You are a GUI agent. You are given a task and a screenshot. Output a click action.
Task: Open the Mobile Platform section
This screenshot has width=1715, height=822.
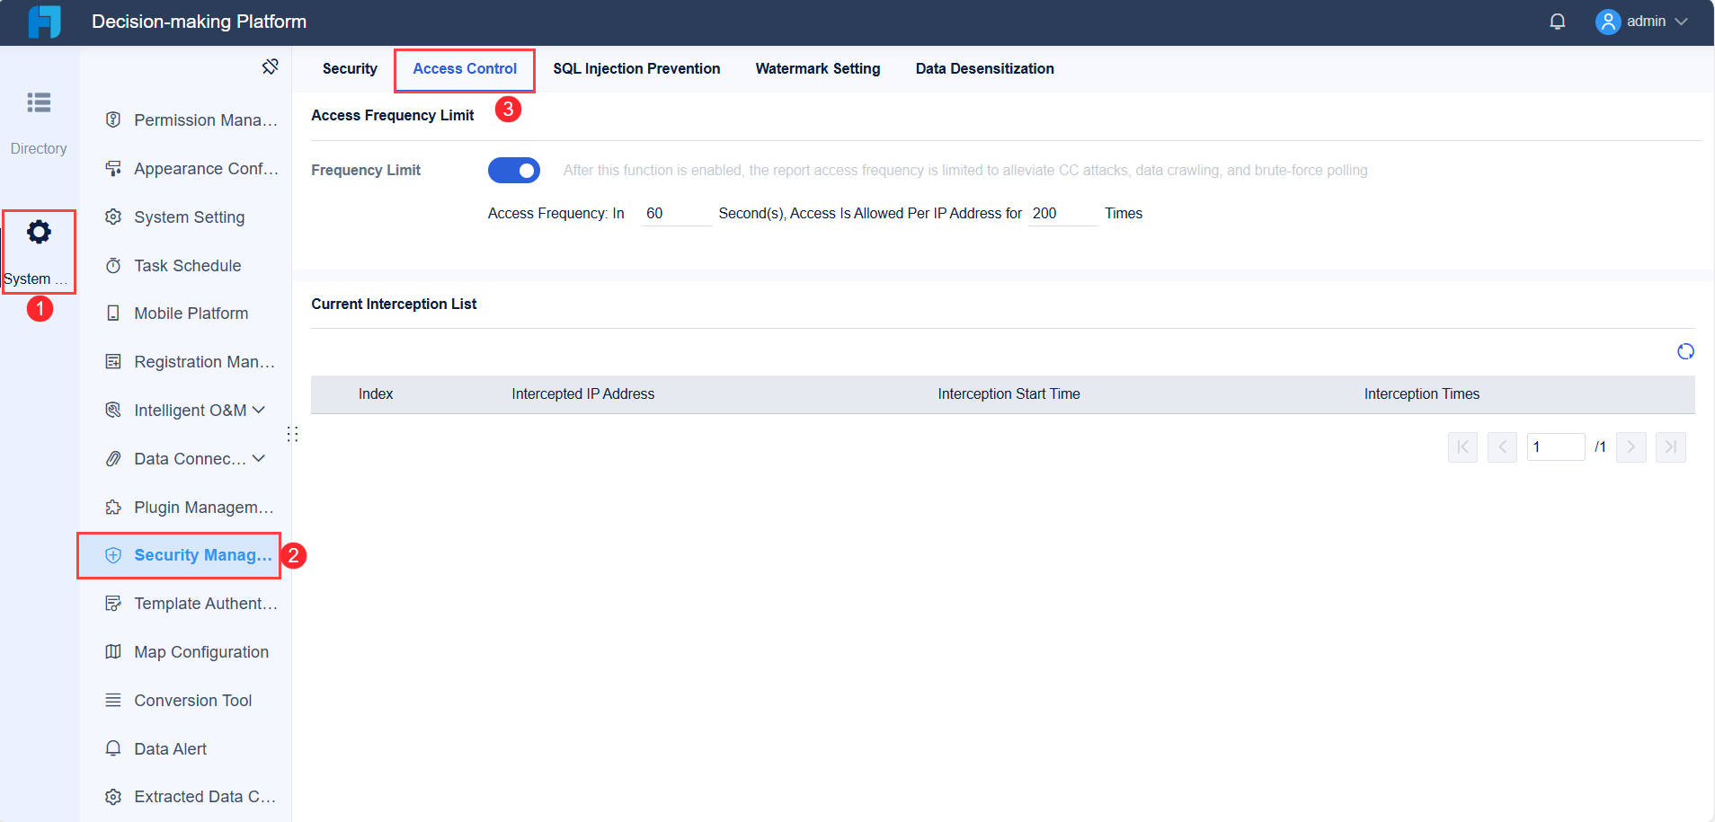191,313
